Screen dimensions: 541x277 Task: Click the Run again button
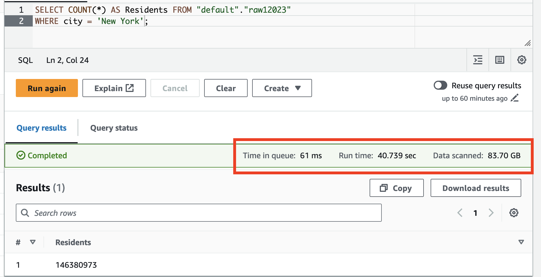[47, 88]
